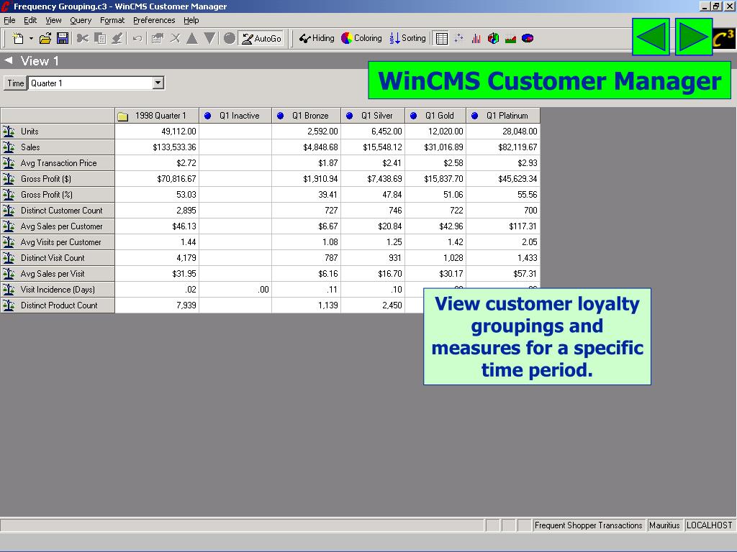Click the Properties icon next to Undo
737x552 pixels.
(x=157, y=39)
